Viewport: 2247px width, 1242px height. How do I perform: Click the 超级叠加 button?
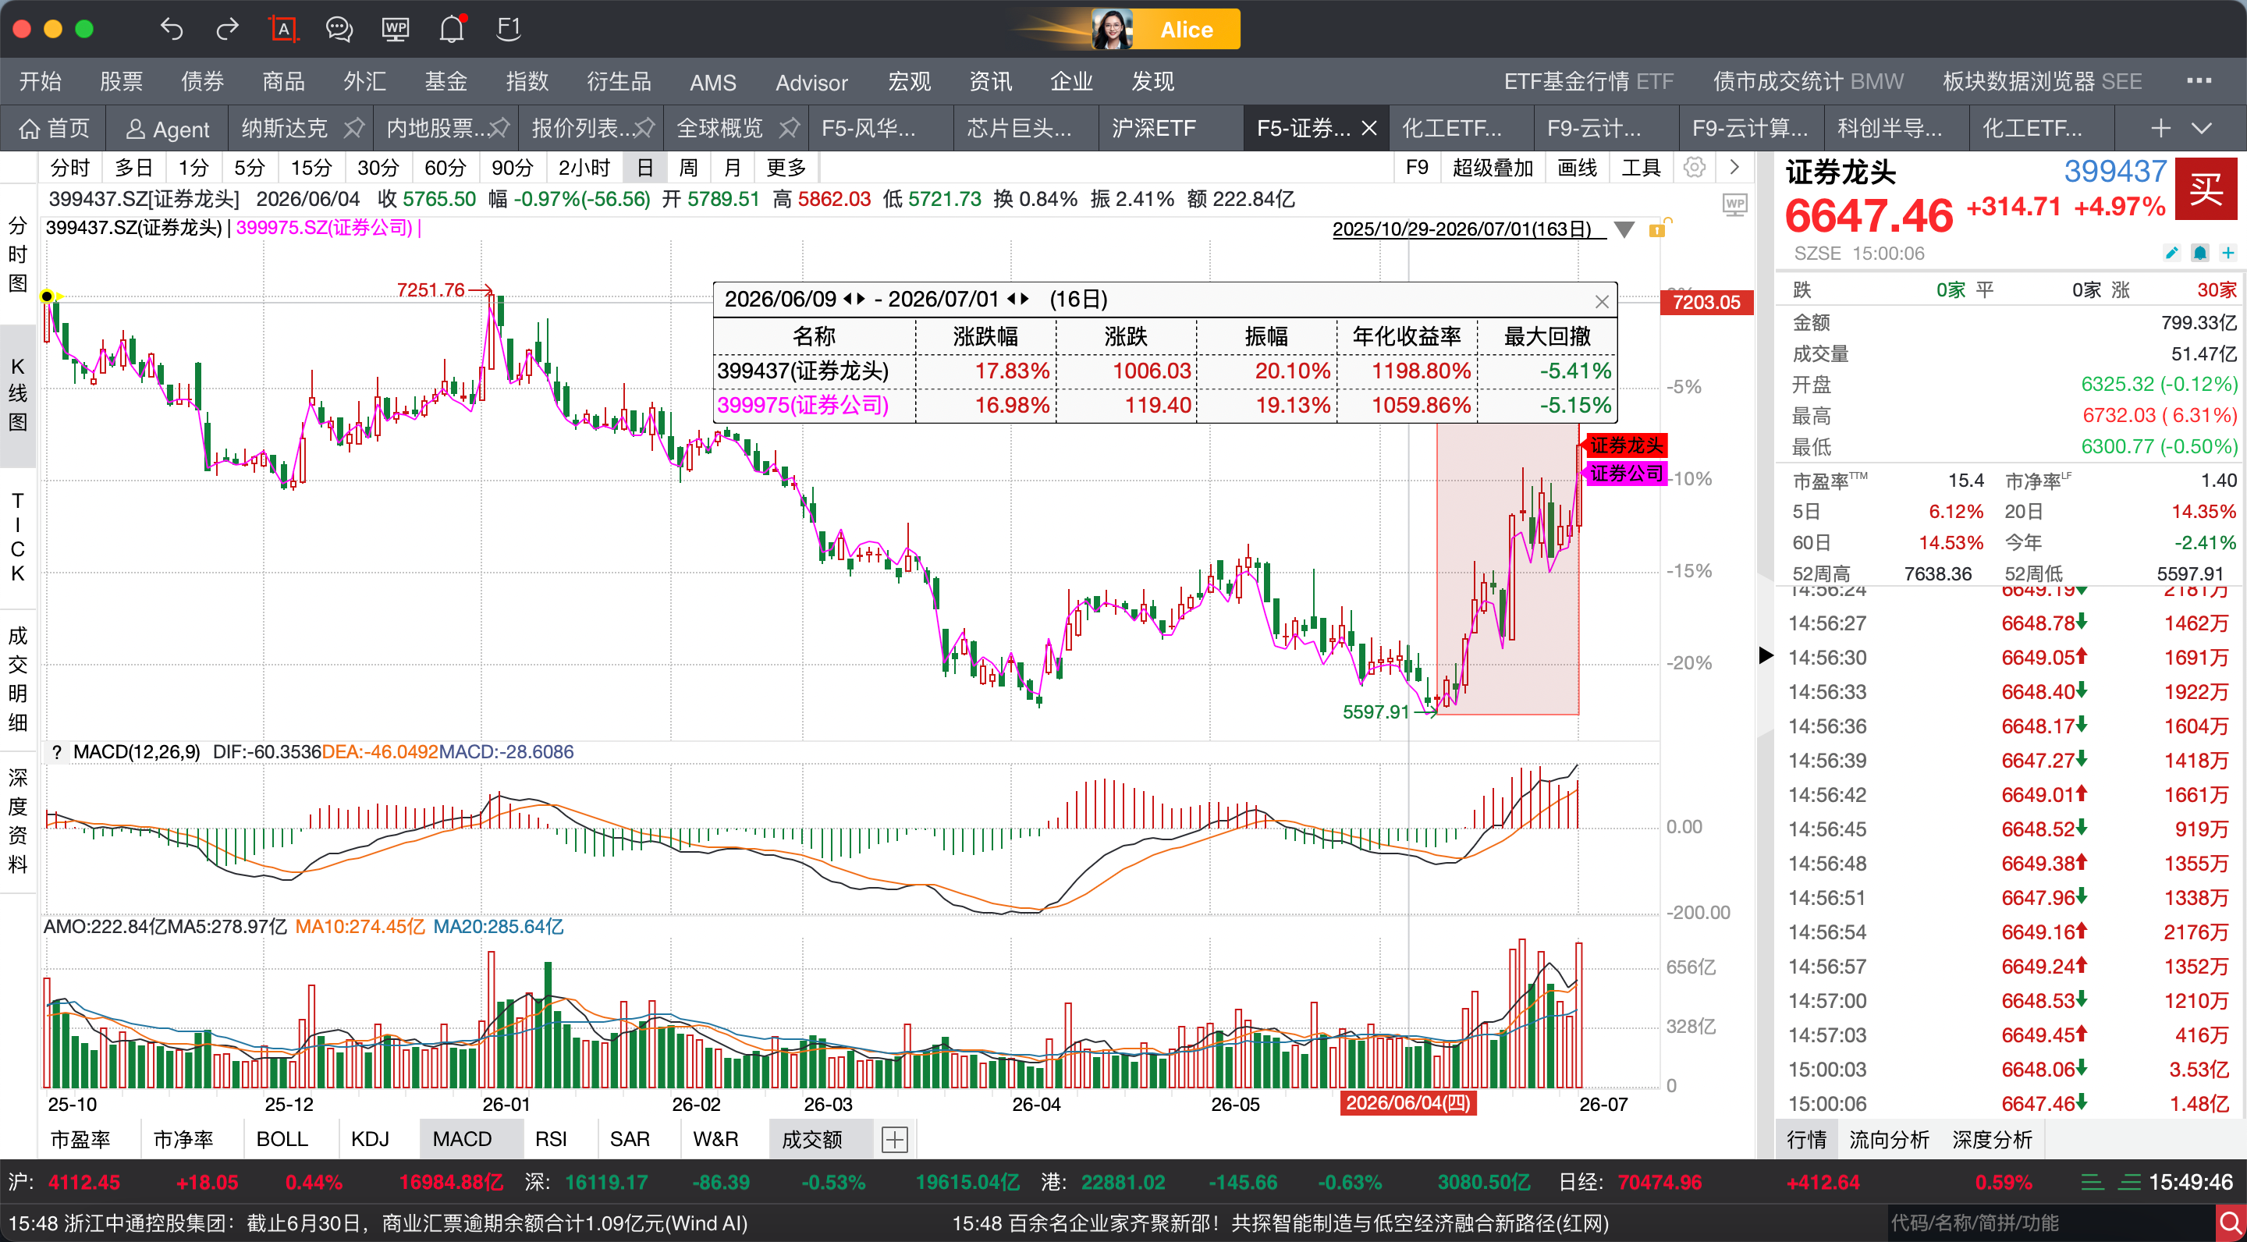1493,168
